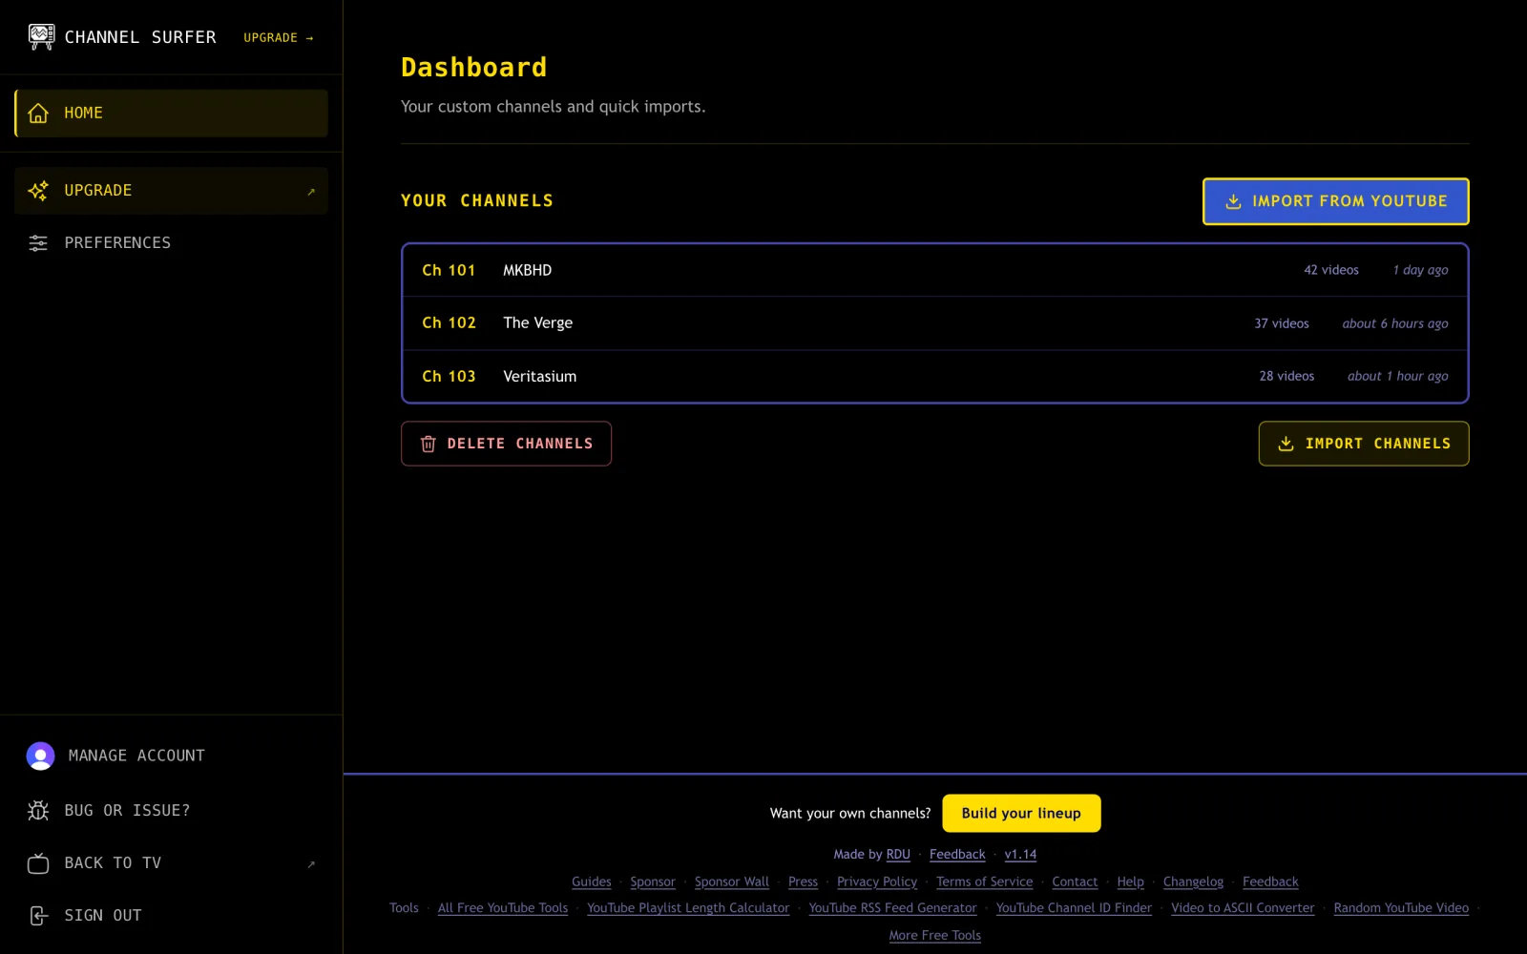Click the Home house icon in sidebar

click(38, 114)
